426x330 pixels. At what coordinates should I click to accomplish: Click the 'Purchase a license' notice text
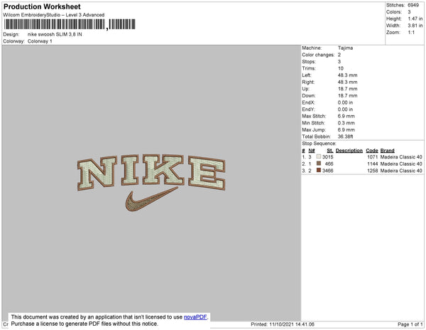[x=84, y=324]
